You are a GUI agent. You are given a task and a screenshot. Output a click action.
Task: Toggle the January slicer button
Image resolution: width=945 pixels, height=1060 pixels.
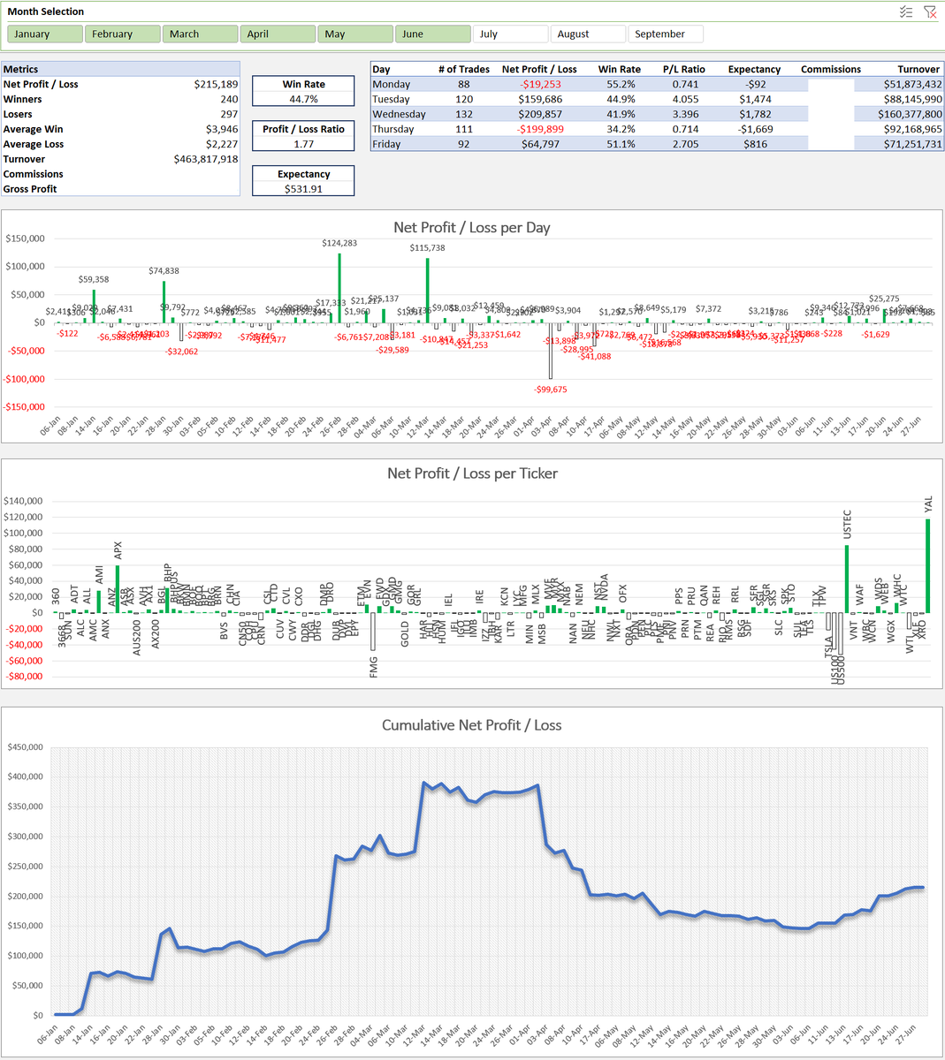tap(46, 34)
